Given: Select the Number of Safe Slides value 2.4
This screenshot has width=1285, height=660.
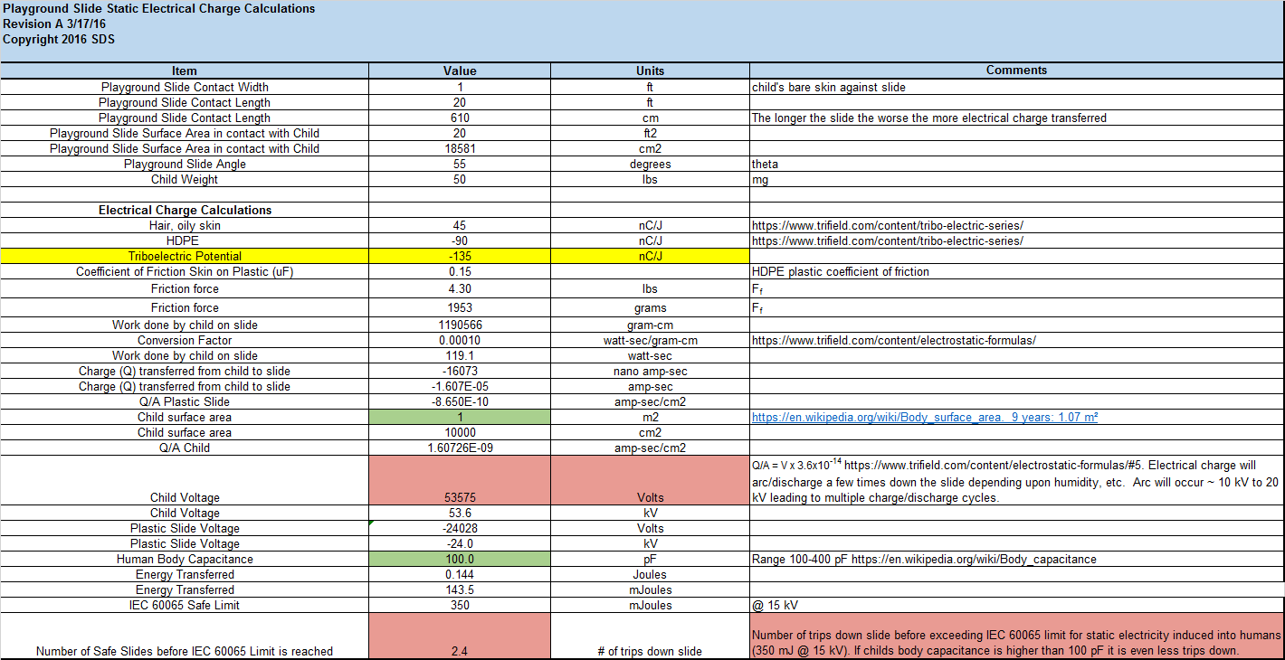Looking at the screenshot, I should [460, 636].
